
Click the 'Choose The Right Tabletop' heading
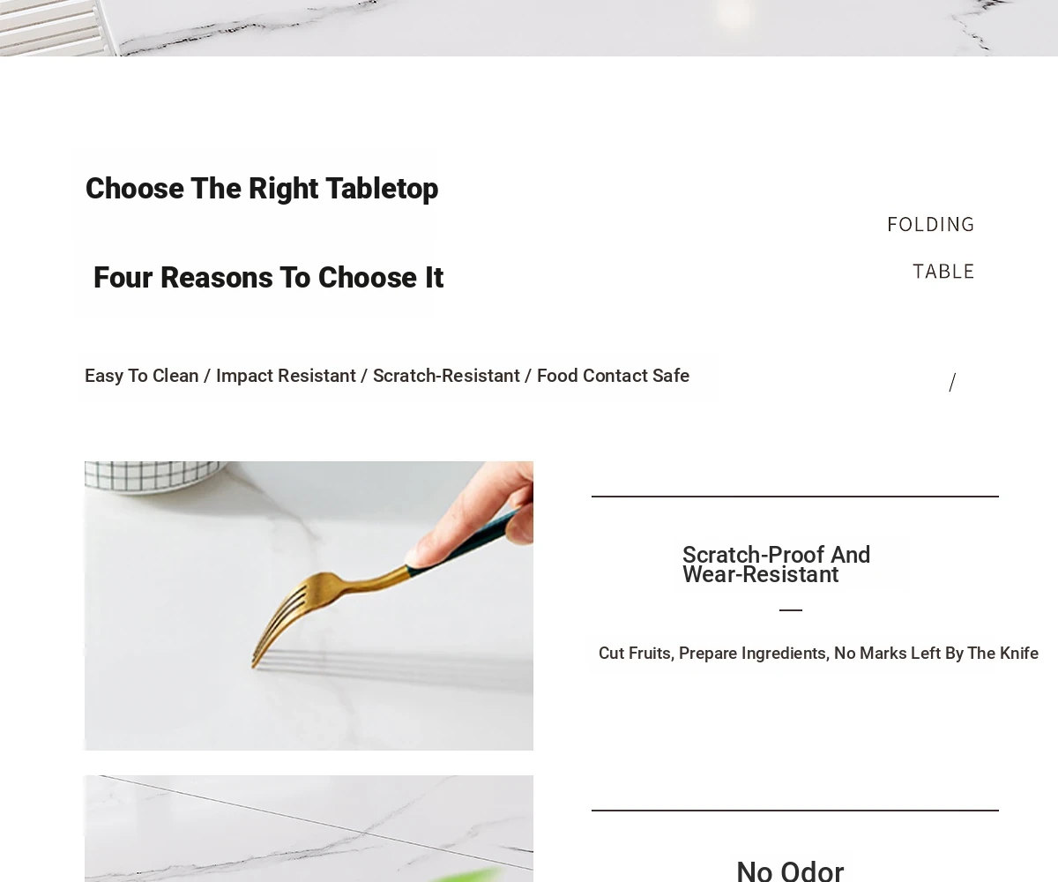(262, 189)
